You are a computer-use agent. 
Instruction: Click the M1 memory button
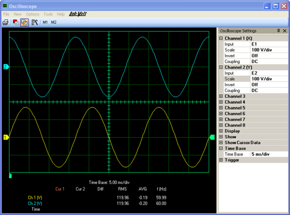[x=45, y=22]
